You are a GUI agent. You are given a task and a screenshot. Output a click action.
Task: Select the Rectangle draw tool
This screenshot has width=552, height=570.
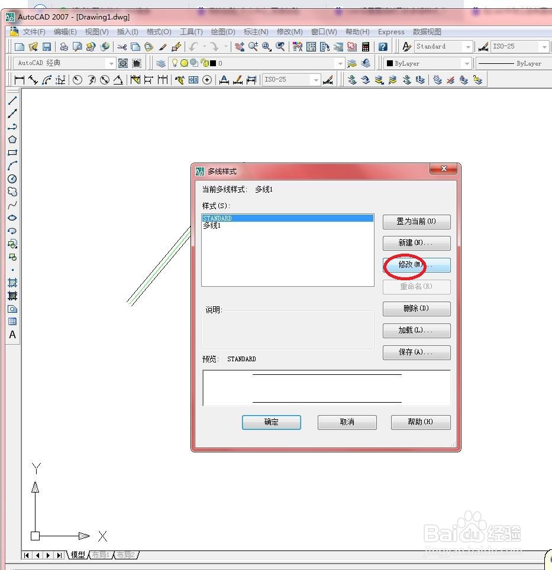pos(12,153)
